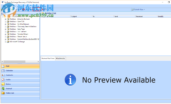Select Mailbox - Cynthia Benson text
171x104 pixels.
point(20,24)
